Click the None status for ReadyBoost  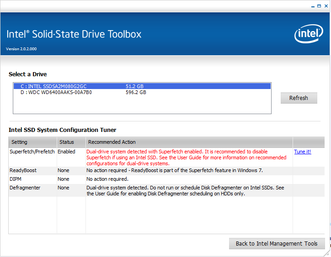[64, 170]
